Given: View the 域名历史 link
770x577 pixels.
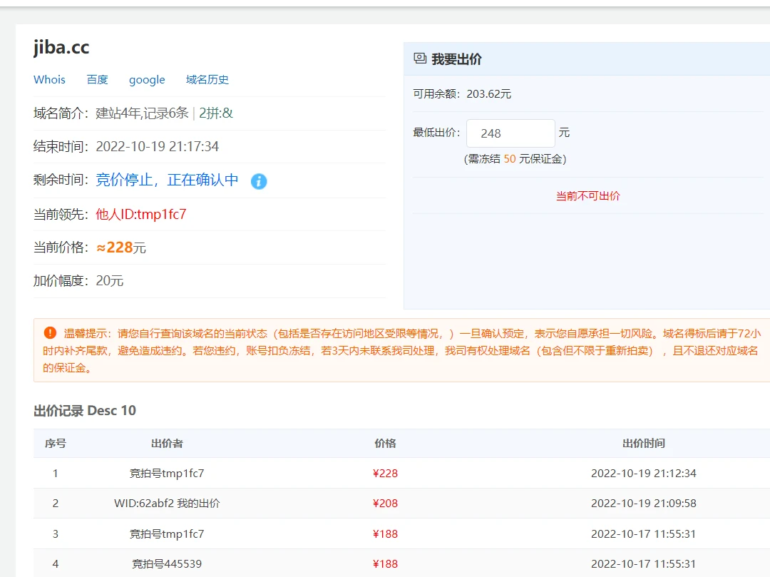Looking at the screenshot, I should 207,80.
